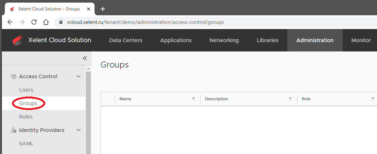The height and width of the screenshot is (154, 377).
Task: Close the Xelent Cloud Solution tab
Action: coord(89,9)
